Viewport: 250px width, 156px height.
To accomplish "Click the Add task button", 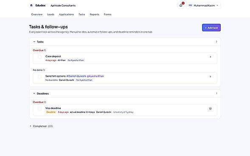I will click(x=211, y=28).
